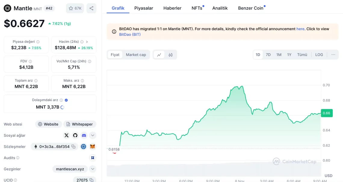Switch to line chart view
Image resolution: width=343 pixels, height=182 pixels.
click(x=159, y=55)
